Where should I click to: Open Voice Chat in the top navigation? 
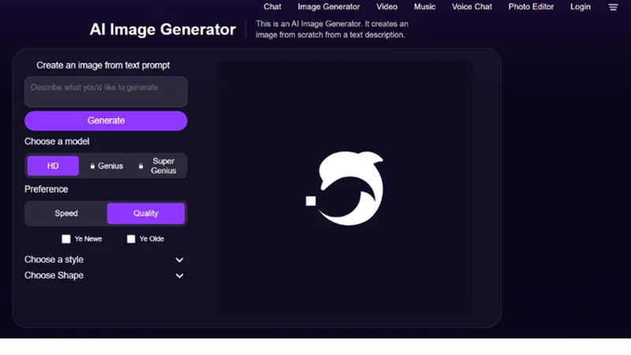click(472, 7)
